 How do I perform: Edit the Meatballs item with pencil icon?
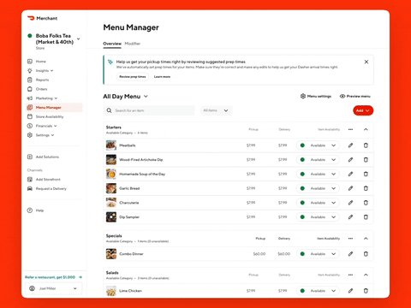(x=350, y=145)
